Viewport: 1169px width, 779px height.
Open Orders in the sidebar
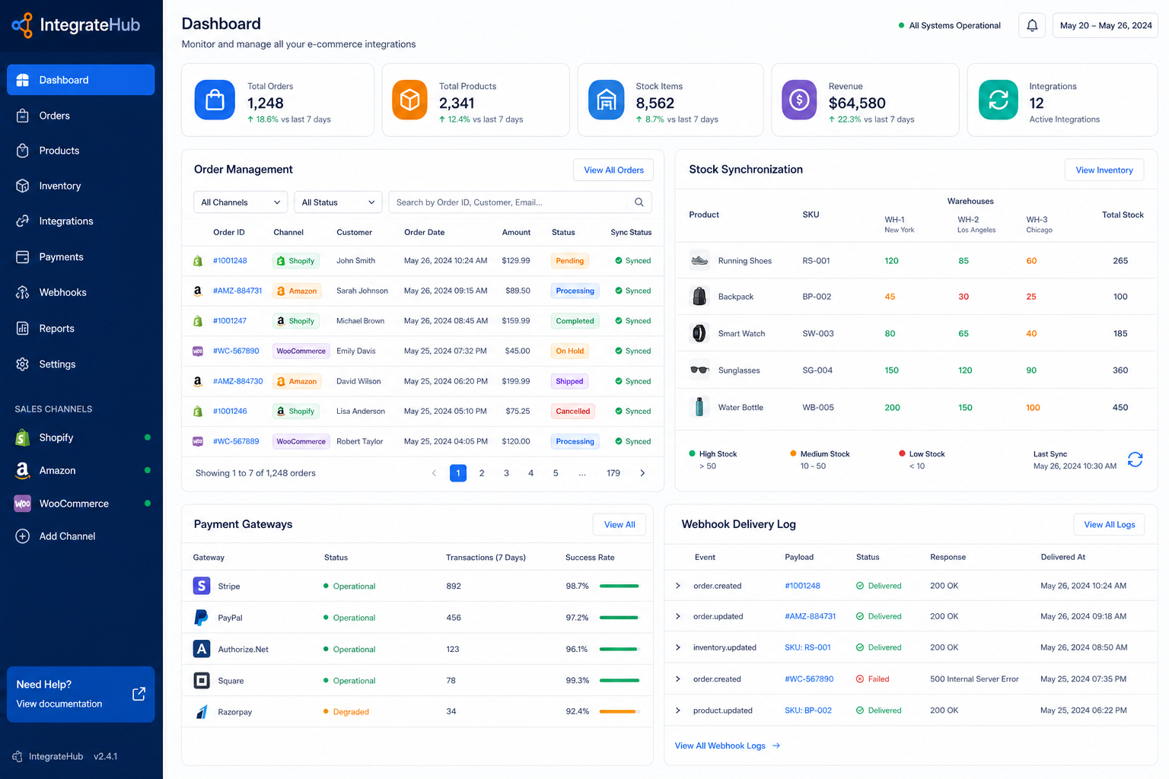pyautogui.click(x=81, y=116)
